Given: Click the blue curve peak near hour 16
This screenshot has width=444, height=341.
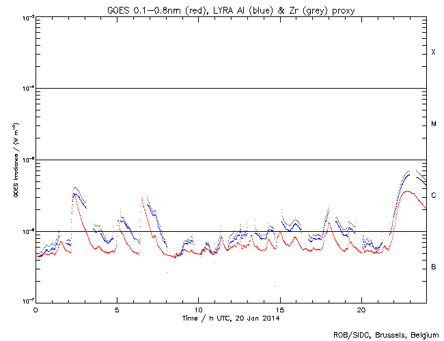Looking at the screenshot, I should [x=295, y=224].
